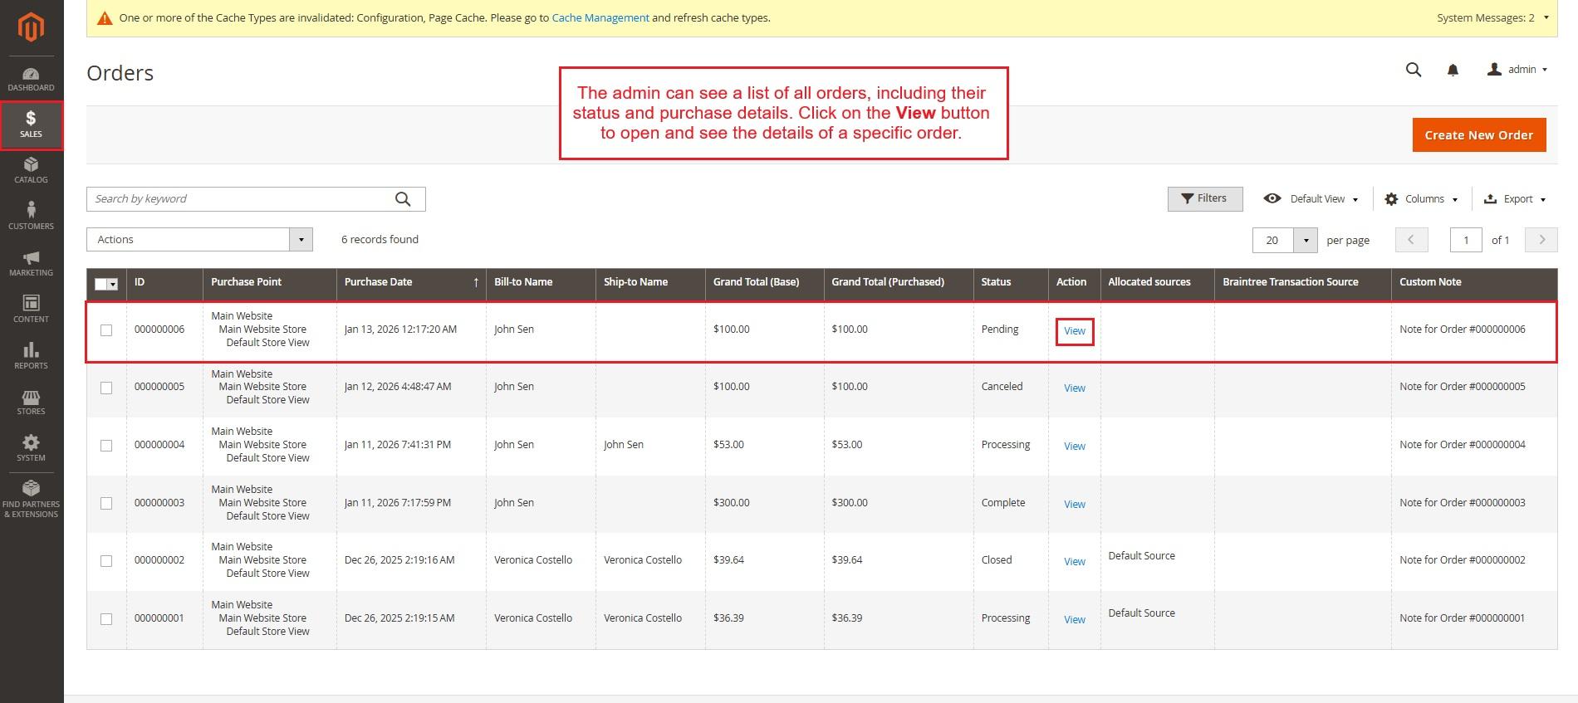
Task: Open the Dashboard sidebar icon
Action: click(x=31, y=79)
